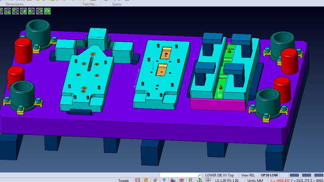The width and height of the screenshot is (324, 182).
Task: Click the solid green isometric view cube icon
Action: click(x=48, y=11)
